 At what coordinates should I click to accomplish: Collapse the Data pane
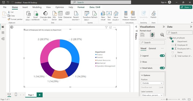(x=191, y=27)
